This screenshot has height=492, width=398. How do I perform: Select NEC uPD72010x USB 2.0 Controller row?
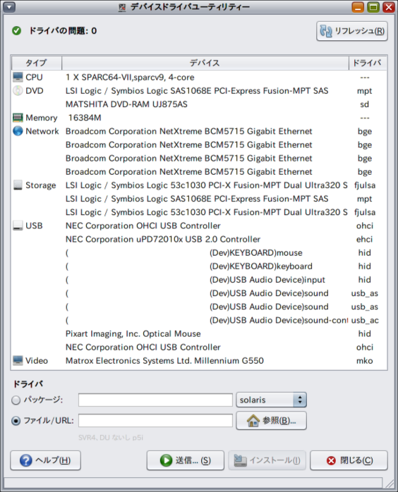pos(199,239)
